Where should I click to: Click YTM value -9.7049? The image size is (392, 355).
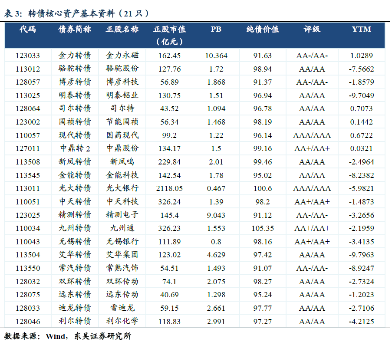pos(362,95)
